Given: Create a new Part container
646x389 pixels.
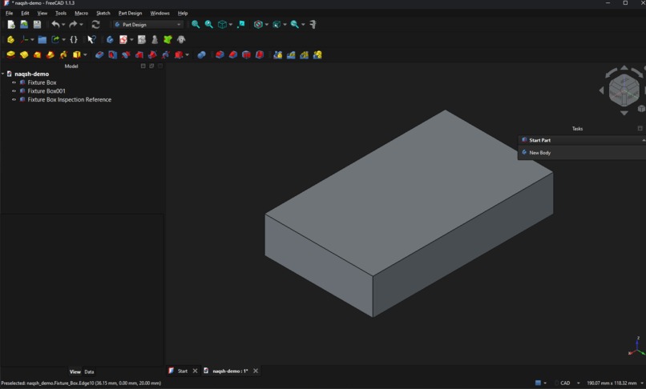Looking at the screenshot, I should tap(11, 40).
